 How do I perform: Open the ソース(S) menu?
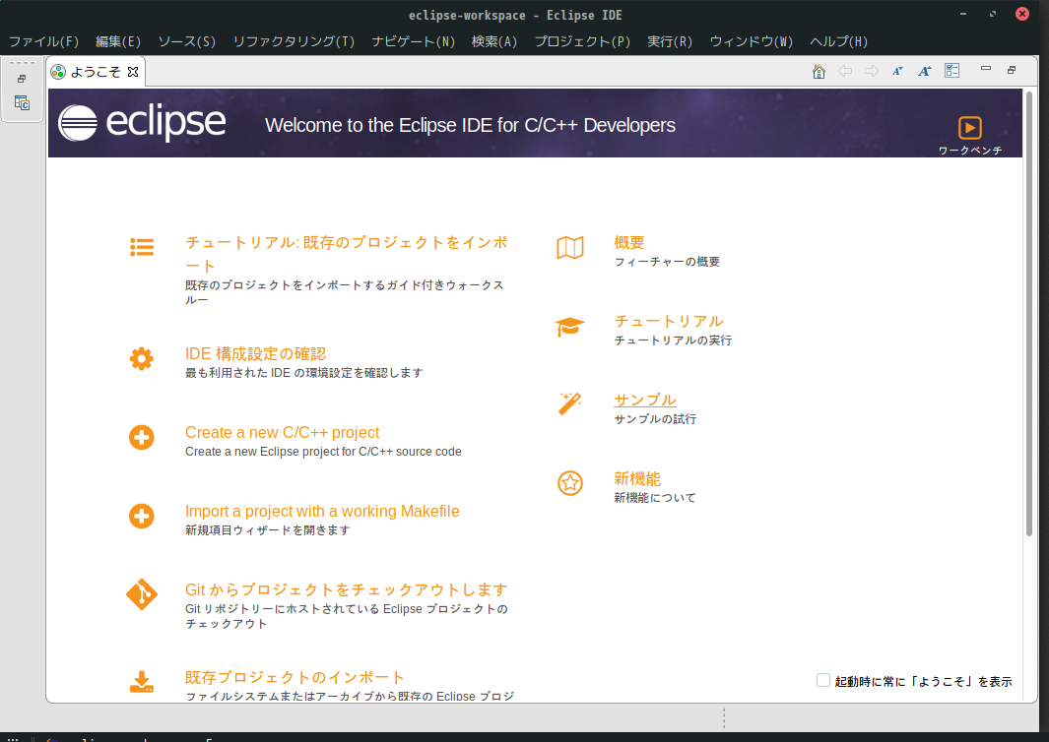(186, 41)
